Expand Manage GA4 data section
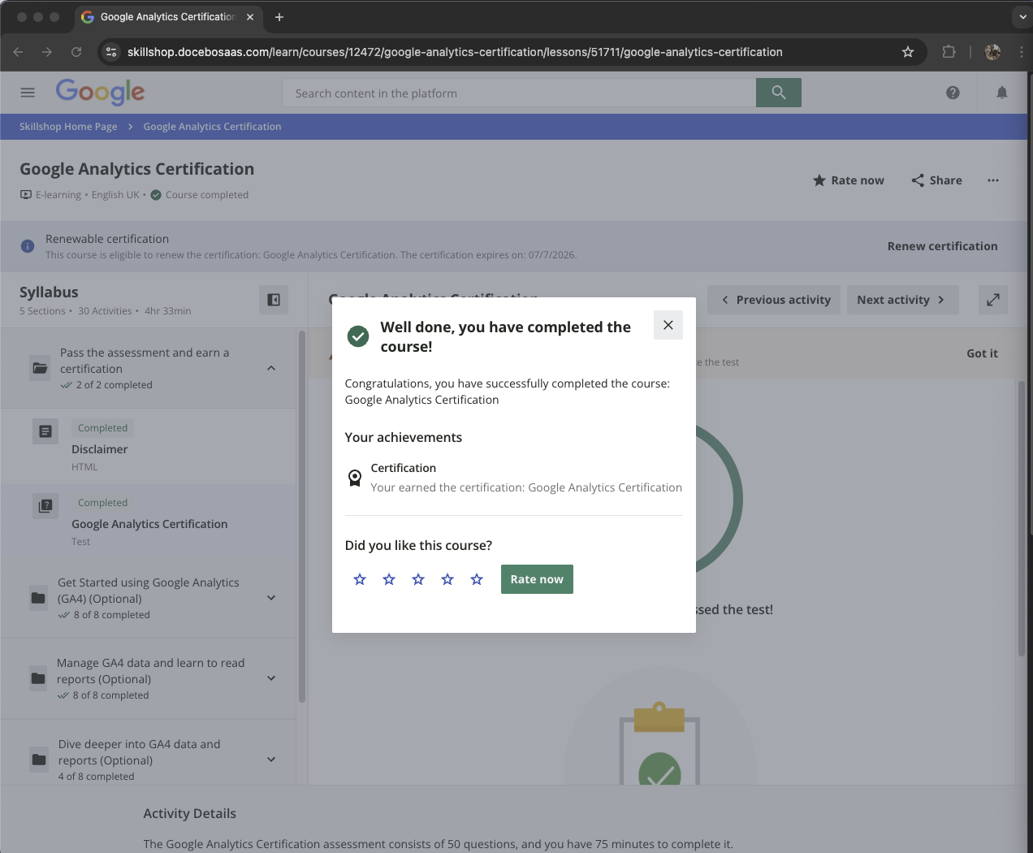This screenshot has width=1033, height=853. (x=271, y=678)
